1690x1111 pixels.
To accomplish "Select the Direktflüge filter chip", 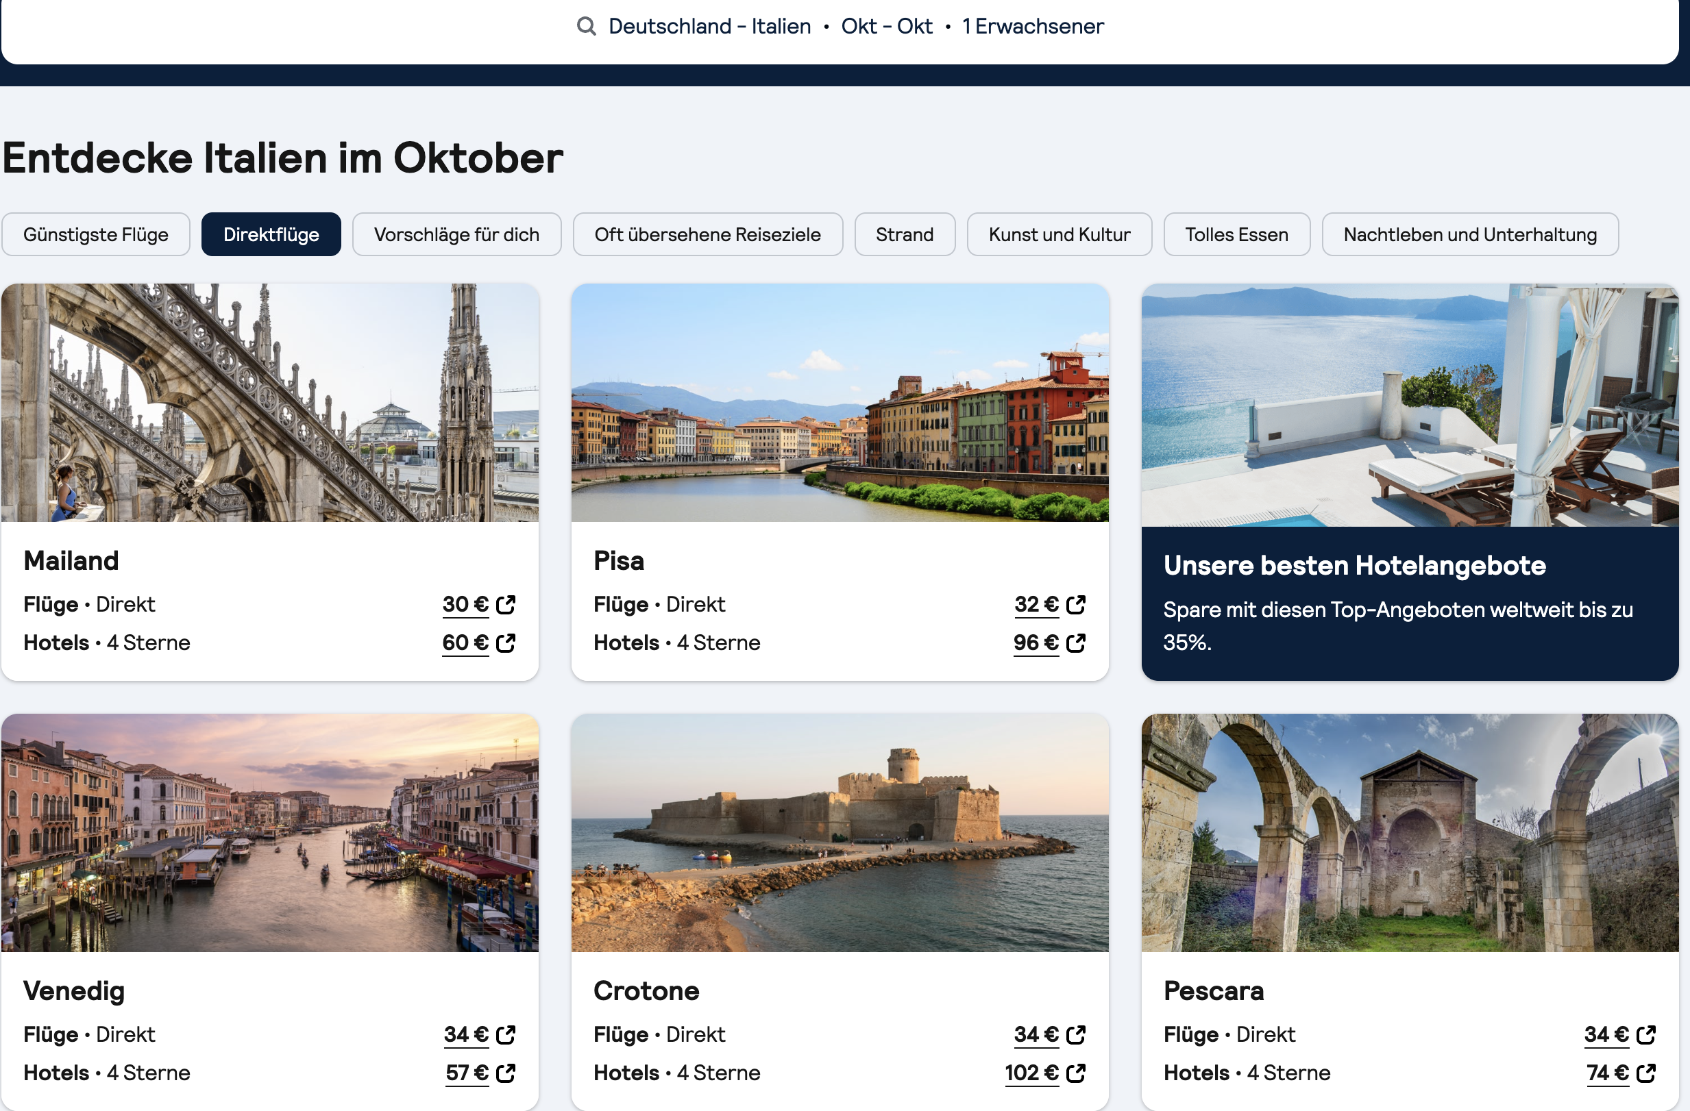I will (x=271, y=234).
